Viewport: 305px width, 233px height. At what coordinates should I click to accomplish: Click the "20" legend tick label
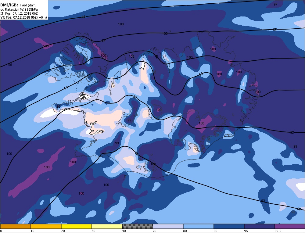pyautogui.click(x=63, y=231)
